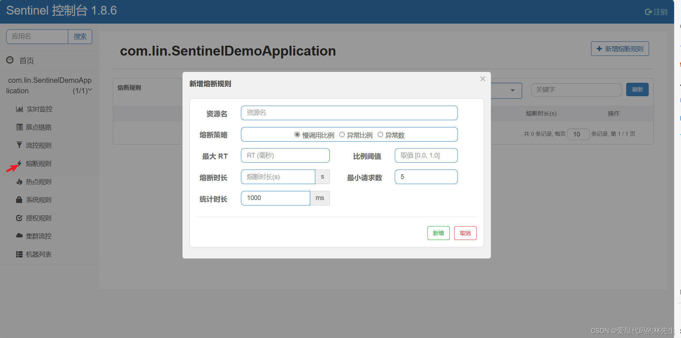This screenshot has height=338, width=681.
Task: Click the 关键字 keyword filter field
Action: coord(577,90)
